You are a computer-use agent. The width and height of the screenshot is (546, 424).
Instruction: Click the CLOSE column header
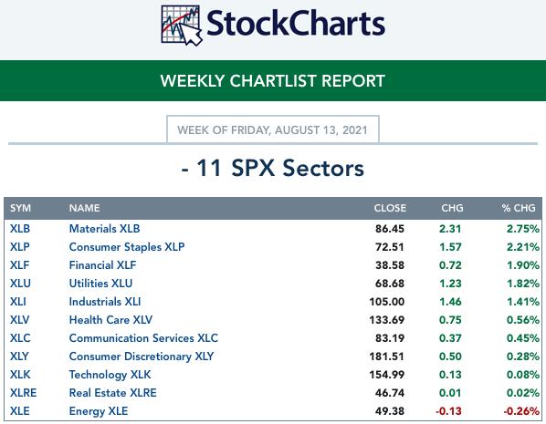[x=390, y=208]
